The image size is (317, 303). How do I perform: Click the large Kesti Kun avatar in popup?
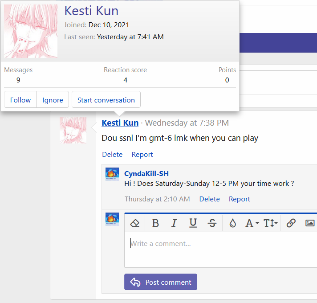31,31
